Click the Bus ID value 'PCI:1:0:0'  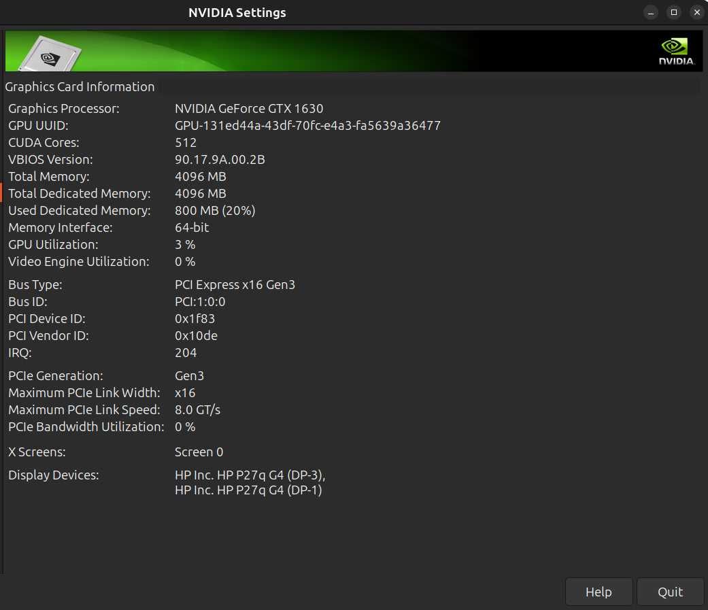coord(200,302)
